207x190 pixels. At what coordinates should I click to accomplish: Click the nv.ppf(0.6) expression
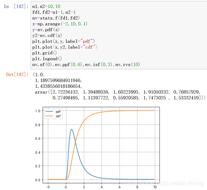tap(68, 64)
